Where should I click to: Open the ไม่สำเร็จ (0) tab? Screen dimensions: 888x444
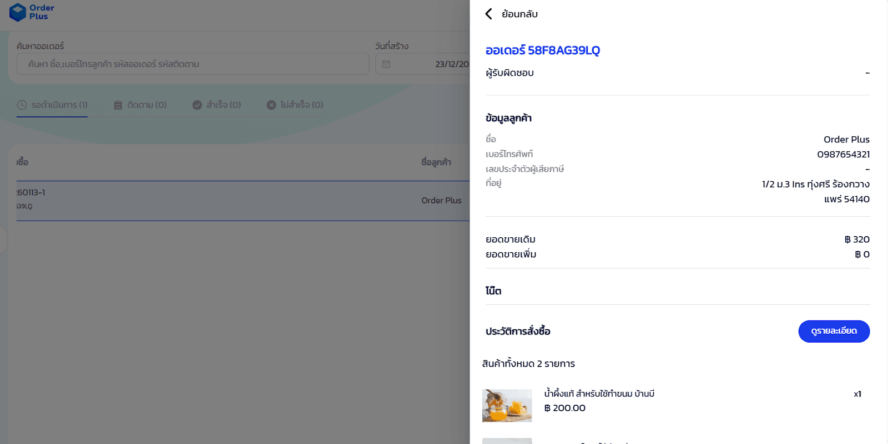click(295, 105)
